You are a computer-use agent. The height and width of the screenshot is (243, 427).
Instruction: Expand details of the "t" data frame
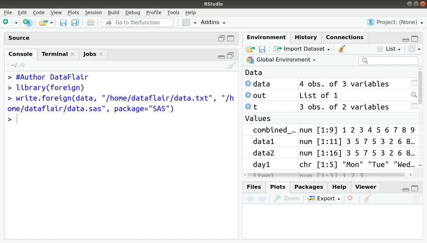(x=248, y=107)
